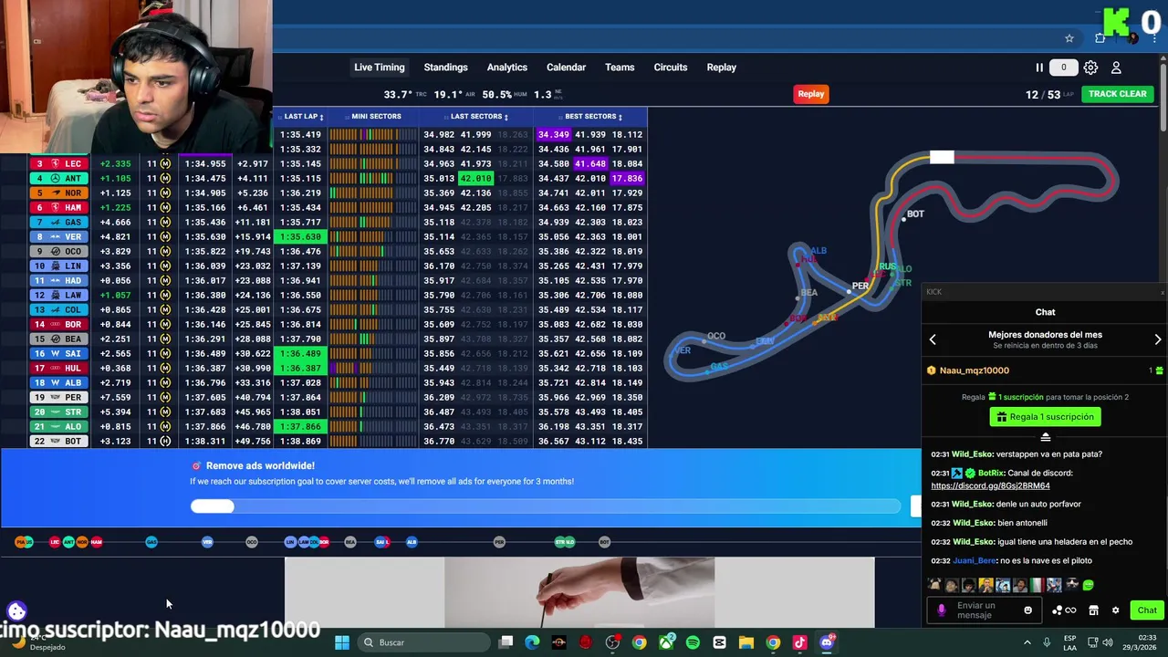Open CapCut from taskbar
Viewport: 1168px width, 657px height.
[719, 642]
